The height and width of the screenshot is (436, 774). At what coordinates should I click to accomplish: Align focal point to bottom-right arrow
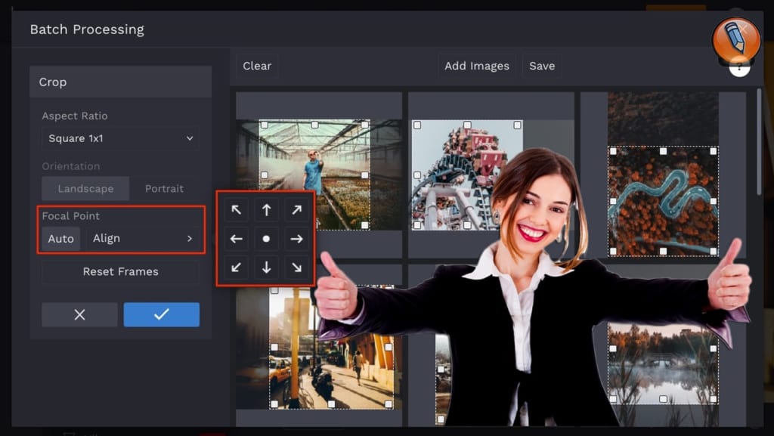[296, 267]
